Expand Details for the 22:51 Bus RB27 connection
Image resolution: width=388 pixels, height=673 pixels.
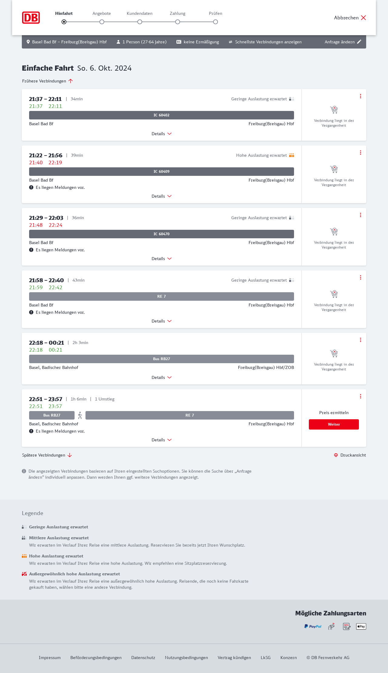coord(161,440)
